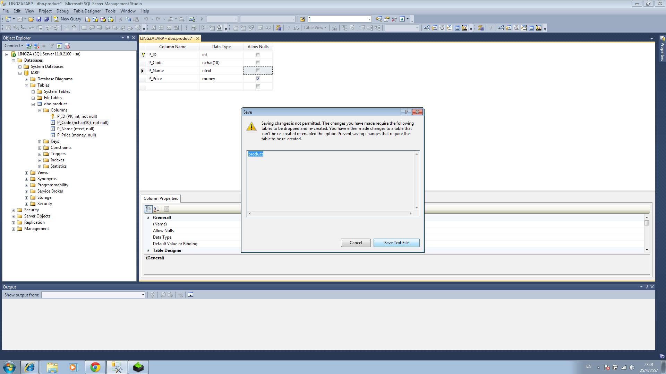Screen dimensions: 666x374
Task: Click Alphabetical sort icon in Column Properties
Action: pos(156,209)
